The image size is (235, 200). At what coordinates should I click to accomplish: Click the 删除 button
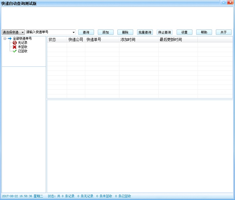tap(125, 32)
